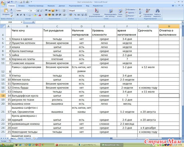Toggle bottom vertical alignment
This screenshot has width=184, height=147.
[x=53, y=11]
